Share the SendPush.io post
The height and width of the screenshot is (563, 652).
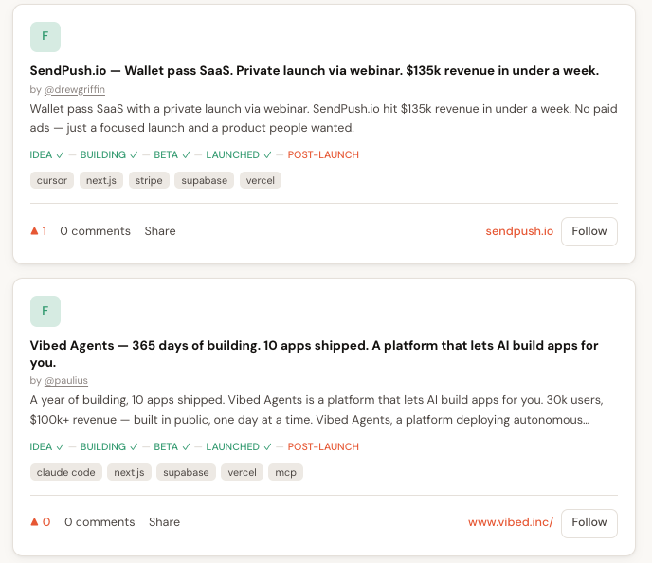tap(160, 231)
